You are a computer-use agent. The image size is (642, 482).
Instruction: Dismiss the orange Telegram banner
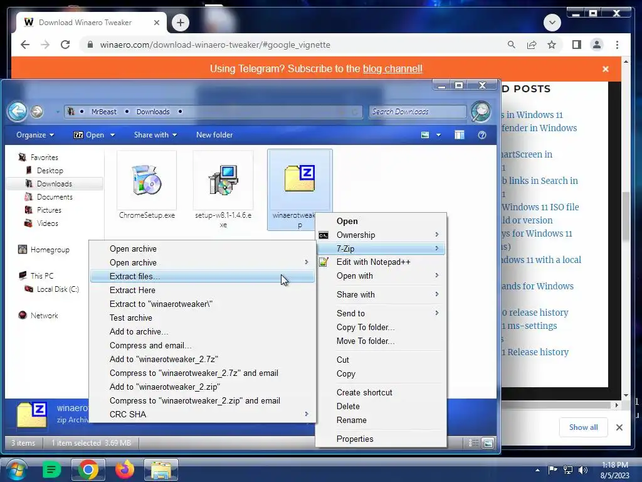[x=606, y=69]
